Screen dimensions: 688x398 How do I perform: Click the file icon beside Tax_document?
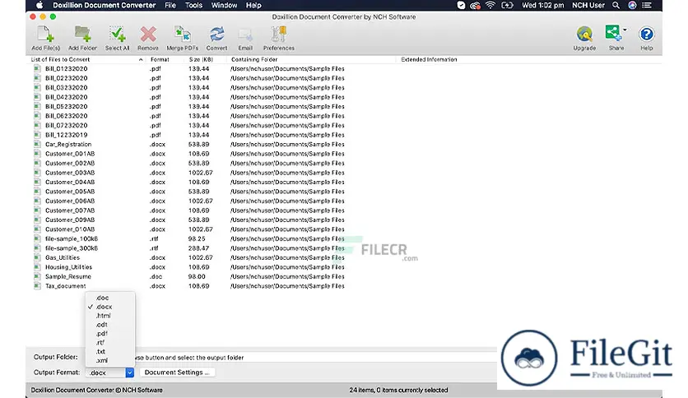[37, 286]
